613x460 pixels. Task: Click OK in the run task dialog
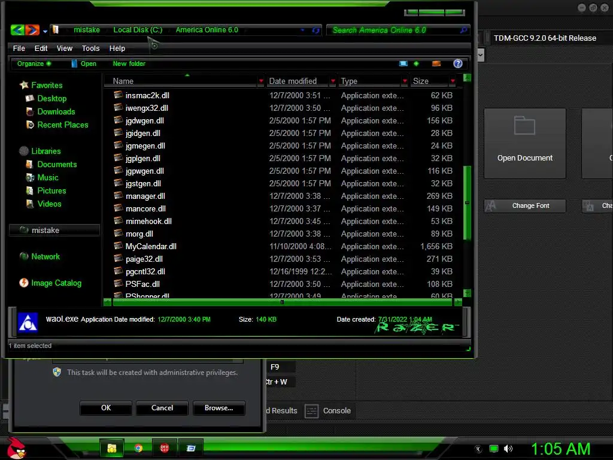point(106,408)
